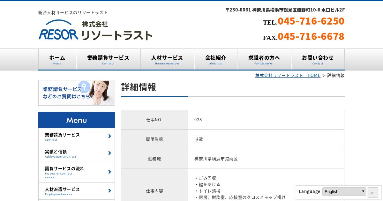Open the 人材サービス navigation tab

tap(167, 59)
